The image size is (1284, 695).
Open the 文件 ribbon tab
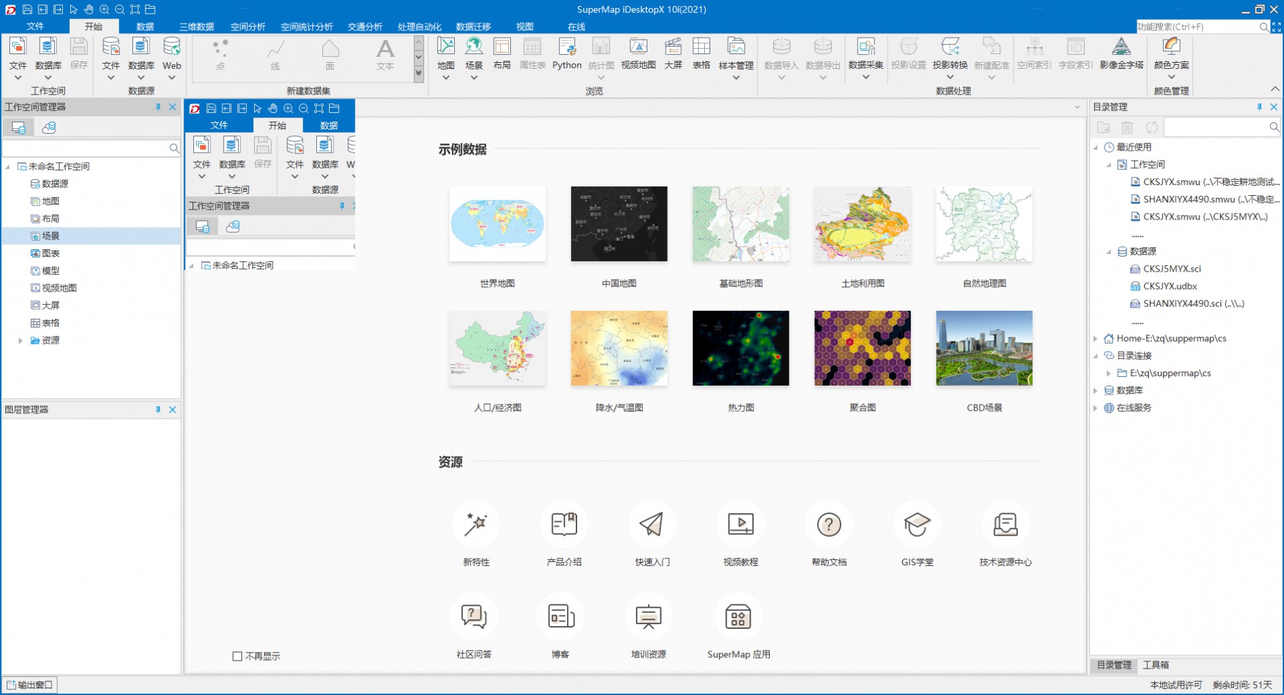pyautogui.click(x=35, y=26)
